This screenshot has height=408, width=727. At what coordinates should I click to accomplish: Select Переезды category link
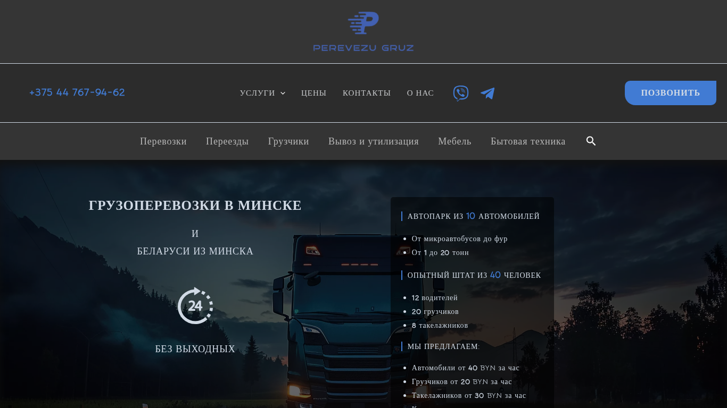click(x=227, y=141)
